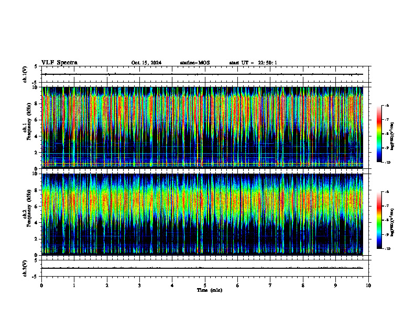Click the ch.1 voltage waveform trace
This screenshot has width=415, height=320.
(202, 74)
